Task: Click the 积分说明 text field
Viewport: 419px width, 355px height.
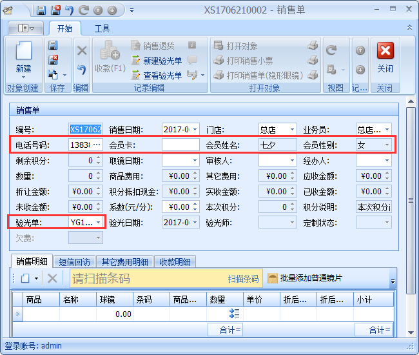Action: 374,207
